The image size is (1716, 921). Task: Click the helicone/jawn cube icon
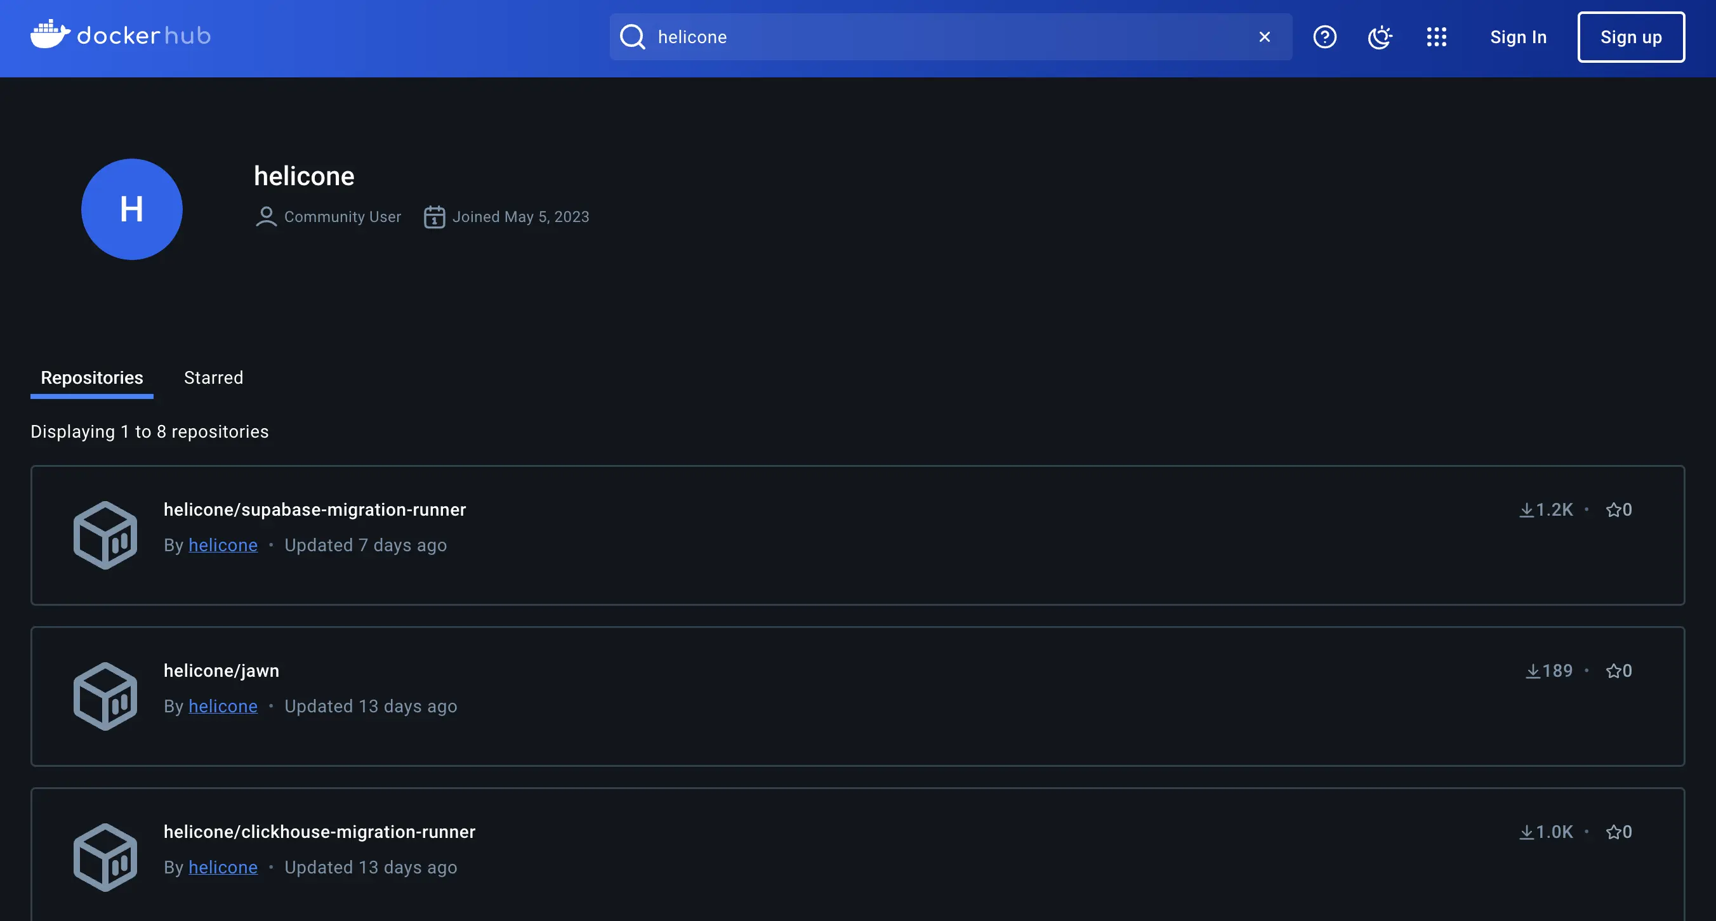coord(105,696)
